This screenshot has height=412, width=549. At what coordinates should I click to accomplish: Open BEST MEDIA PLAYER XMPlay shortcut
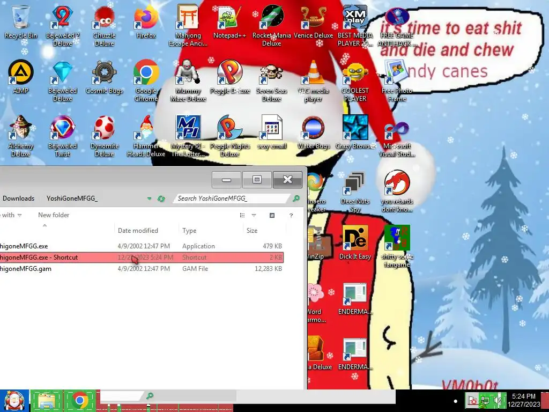coord(355,25)
